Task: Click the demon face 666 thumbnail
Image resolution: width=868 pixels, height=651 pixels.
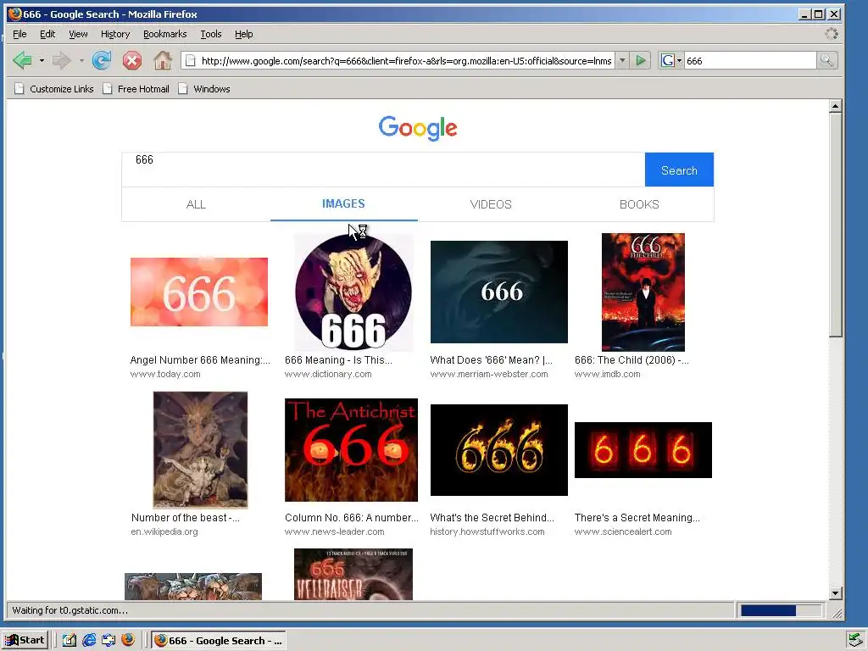Action: [x=353, y=292]
